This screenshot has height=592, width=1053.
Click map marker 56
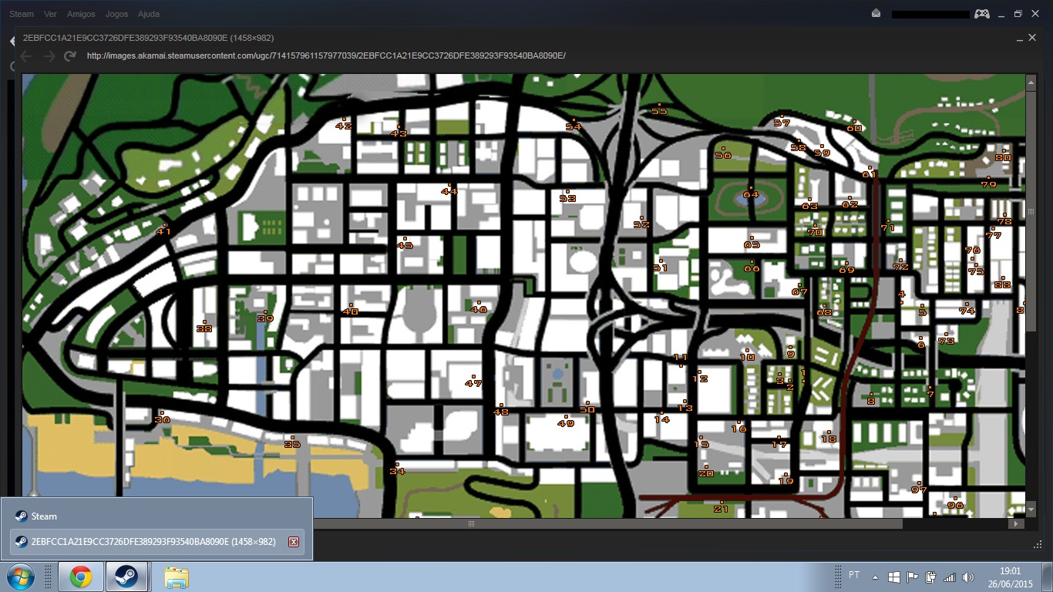[723, 154]
